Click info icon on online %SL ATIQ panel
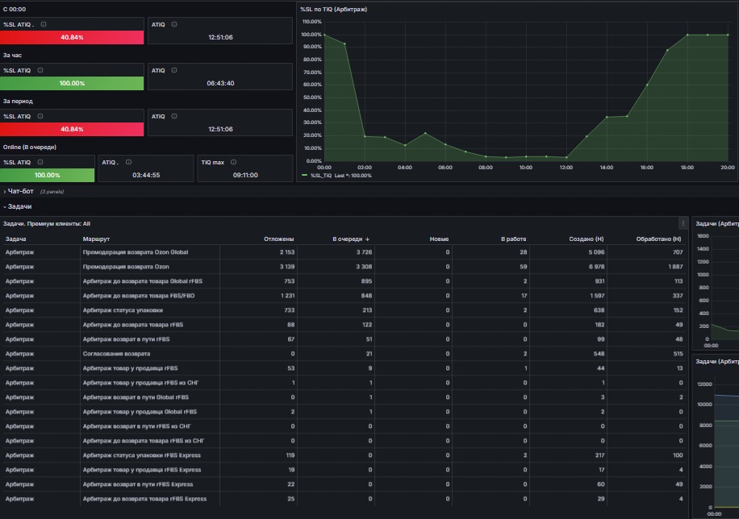The height and width of the screenshot is (519, 739). click(40, 162)
